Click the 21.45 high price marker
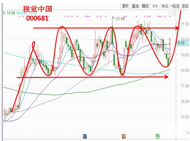The height and width of the screenshot is (141, 190). [x=120, y=19]
